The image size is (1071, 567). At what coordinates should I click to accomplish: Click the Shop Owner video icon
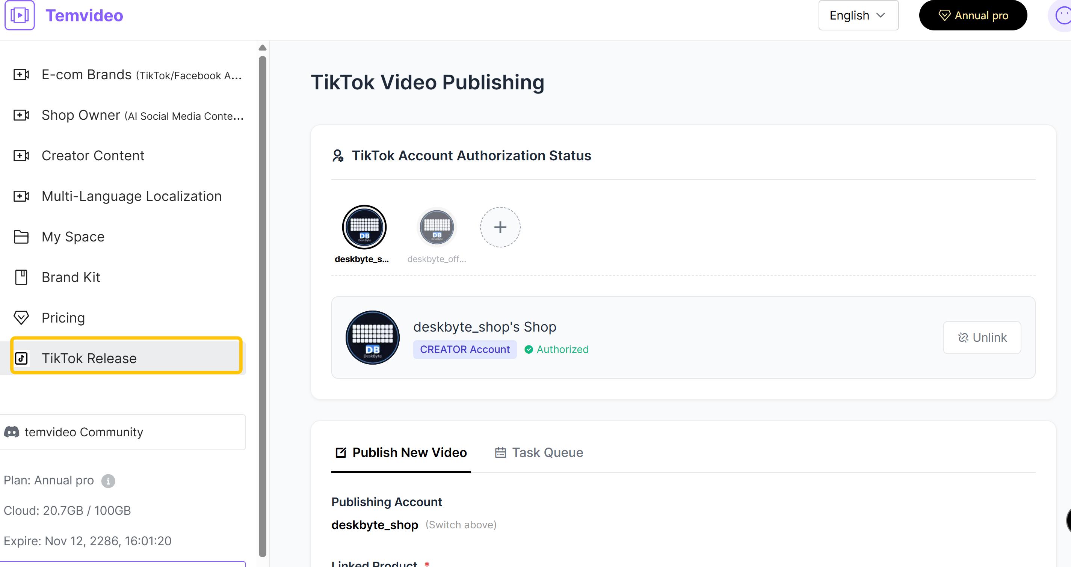pos(21,115)
